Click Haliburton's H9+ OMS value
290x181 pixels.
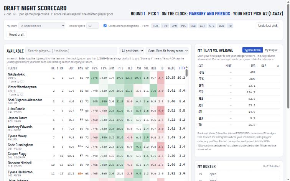pos(81,173)
